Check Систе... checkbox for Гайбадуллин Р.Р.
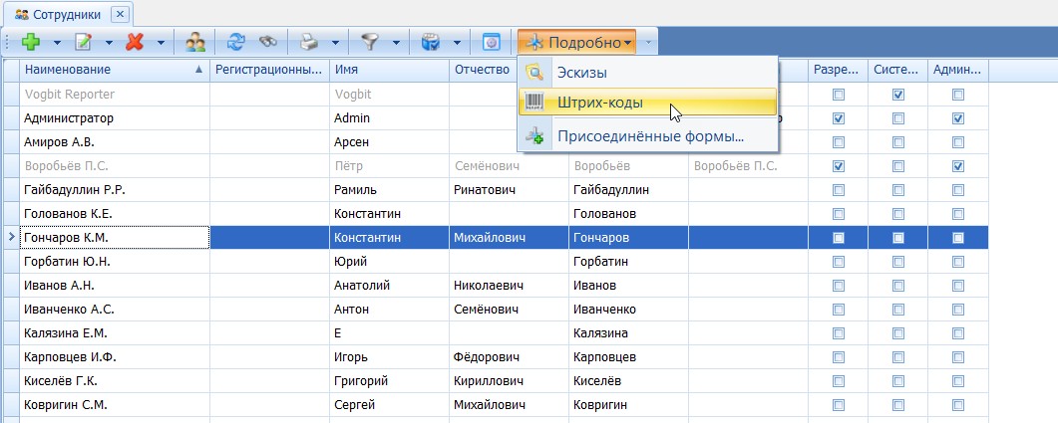Screen dimensions: 1058x423 pos(898,190)
